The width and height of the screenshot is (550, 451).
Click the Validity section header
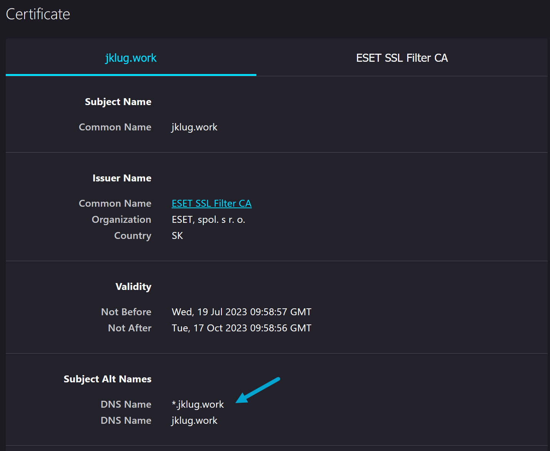click(x=133, y=286)
